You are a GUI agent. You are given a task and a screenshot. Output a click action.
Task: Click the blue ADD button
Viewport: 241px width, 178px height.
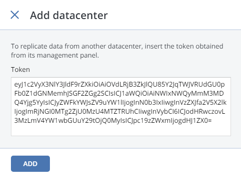pos(30,164)
